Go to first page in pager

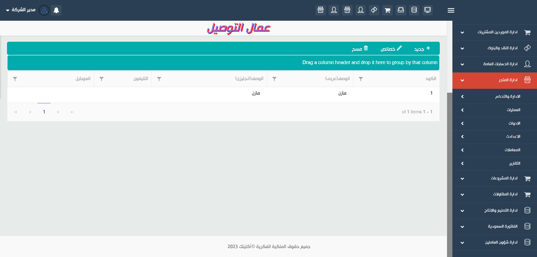point(16,112)
